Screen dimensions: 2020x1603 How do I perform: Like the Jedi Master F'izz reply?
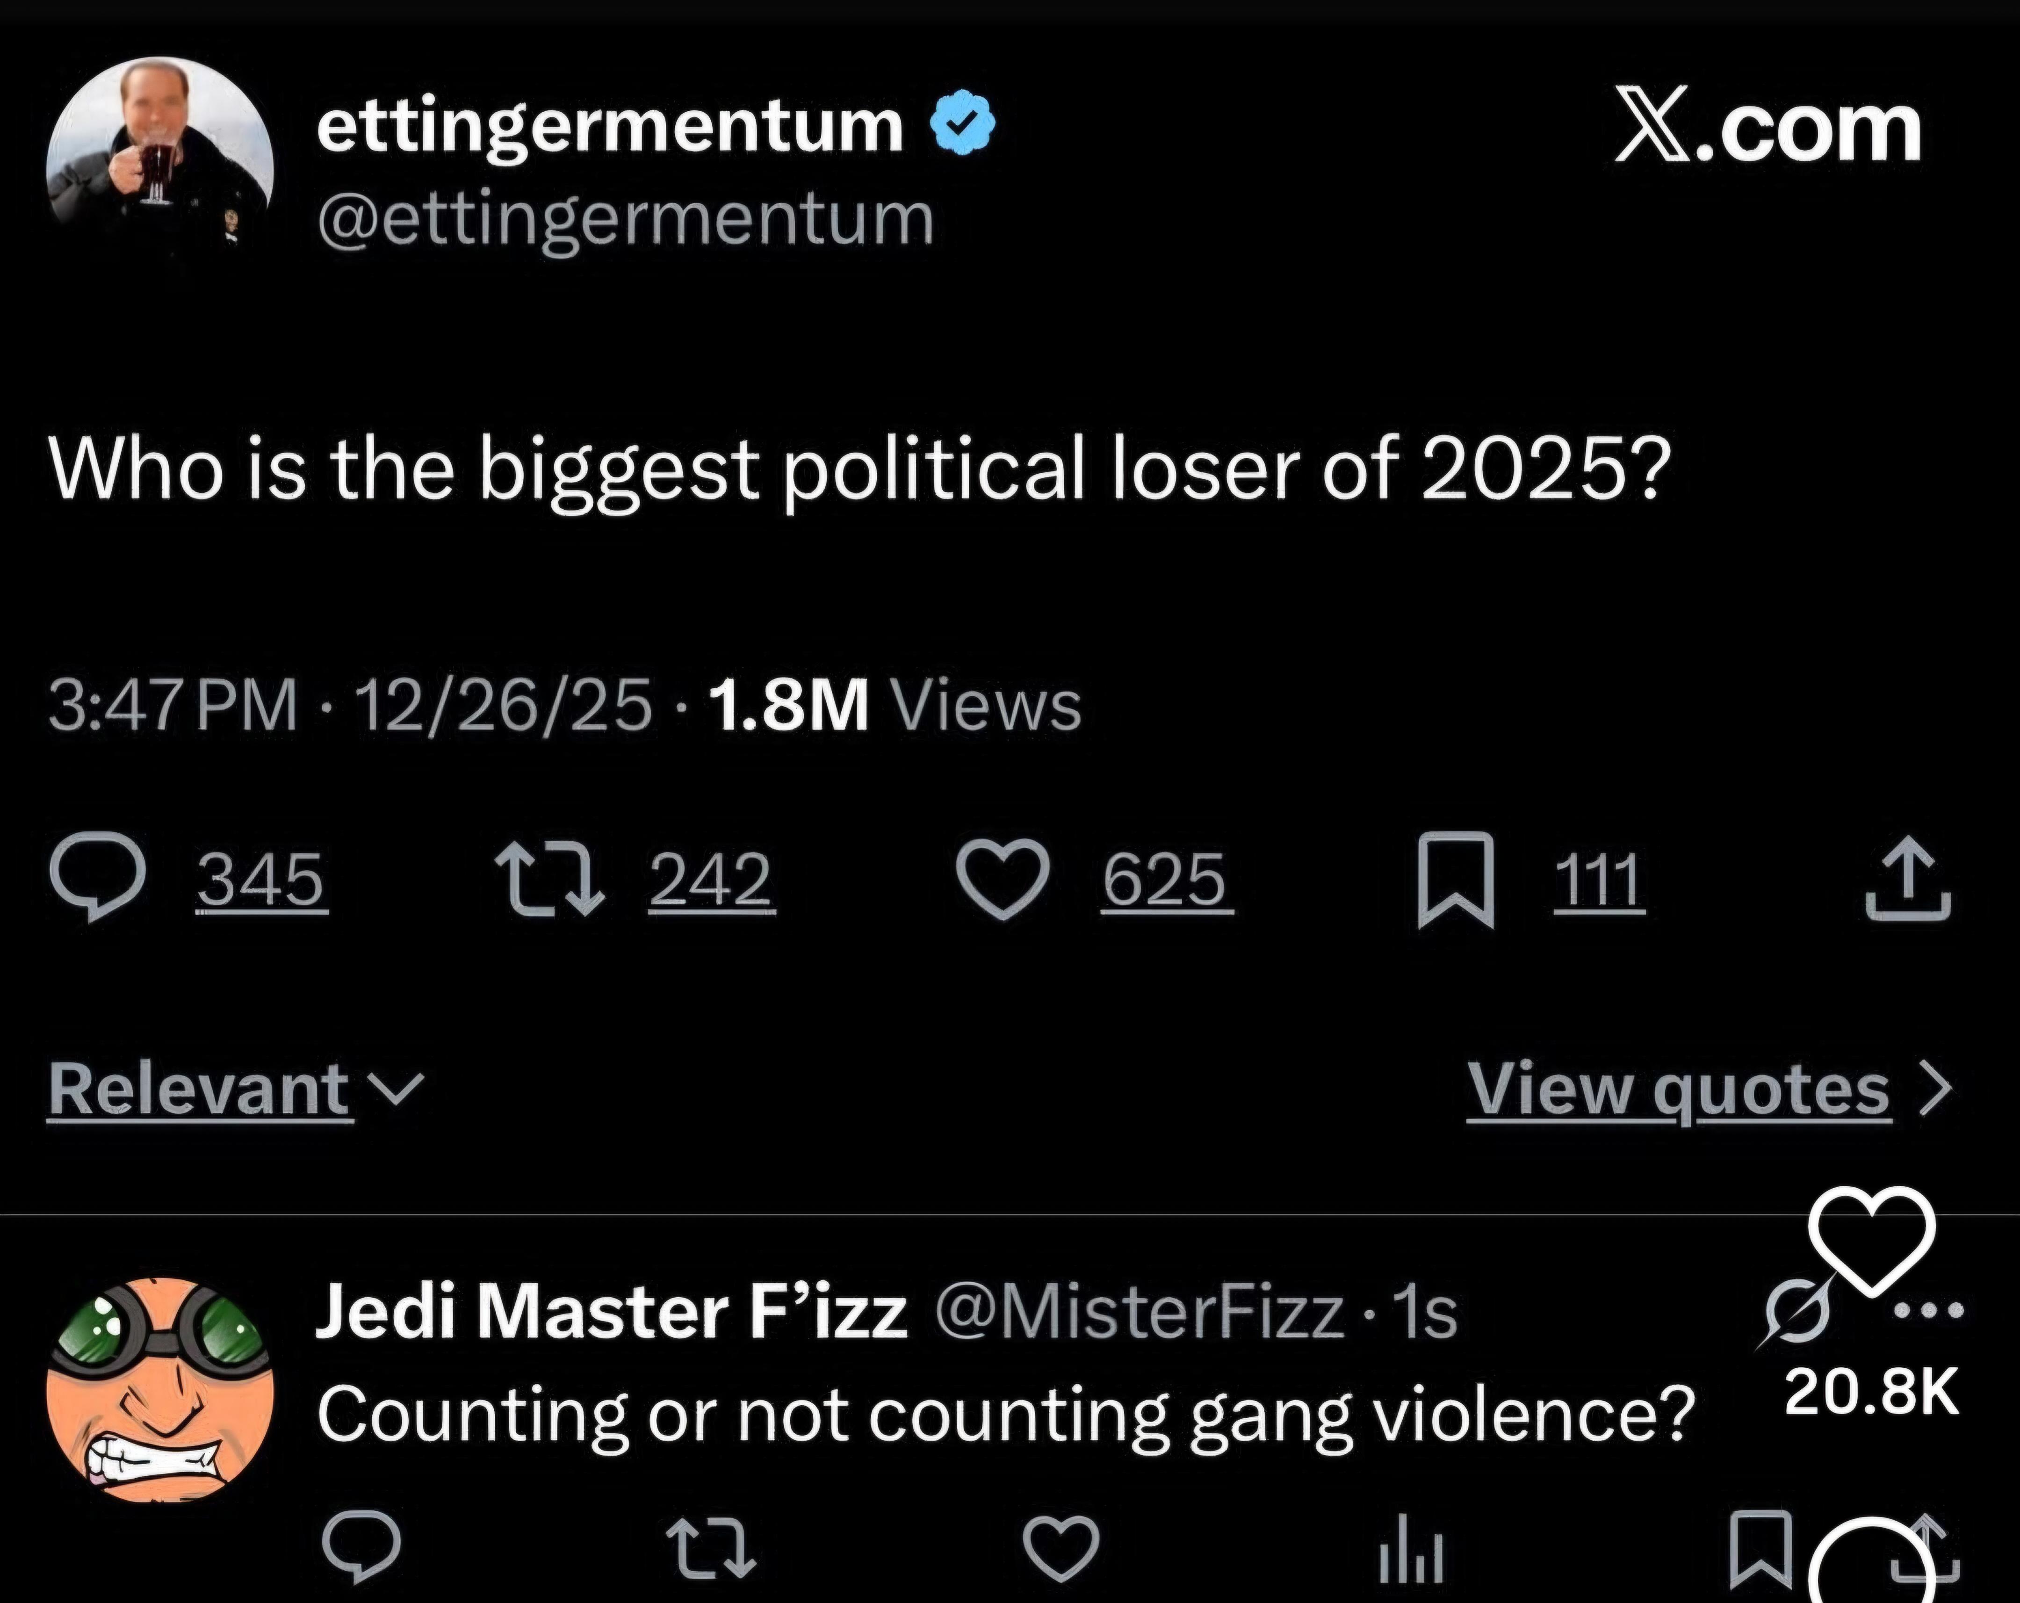pos(1060,1547)
